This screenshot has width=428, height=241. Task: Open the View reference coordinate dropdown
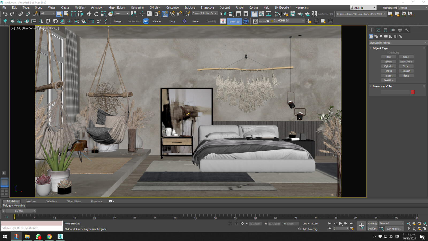pyautogui.click(x=122, y=13)
